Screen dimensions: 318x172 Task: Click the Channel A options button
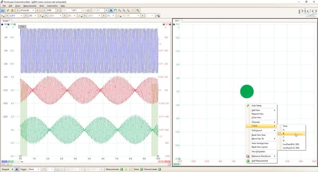pos(2,15)
